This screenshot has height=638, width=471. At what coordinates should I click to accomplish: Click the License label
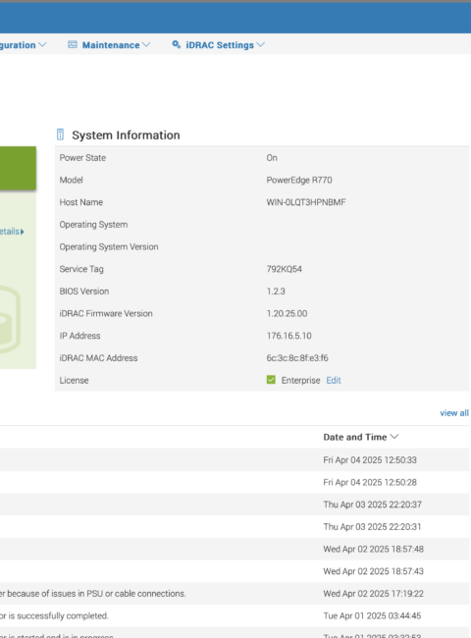(x=74, y=380)
